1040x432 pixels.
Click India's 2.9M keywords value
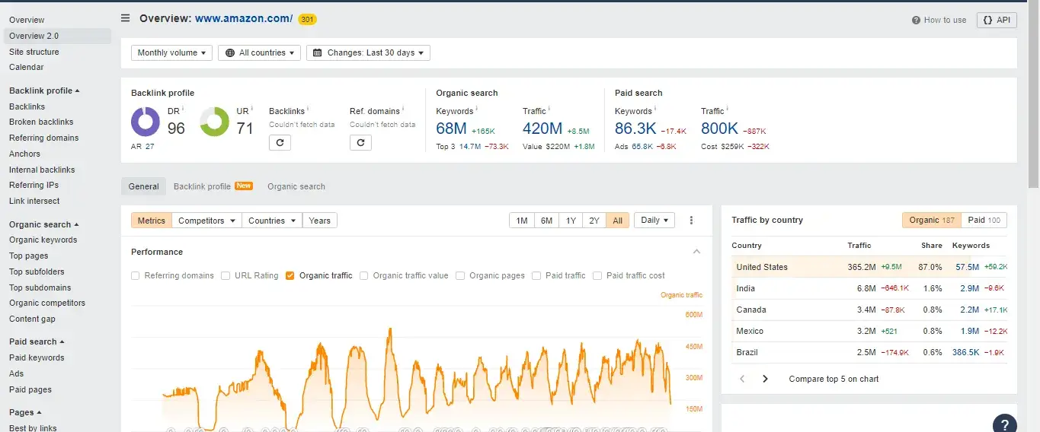click(x=969, y=288)
